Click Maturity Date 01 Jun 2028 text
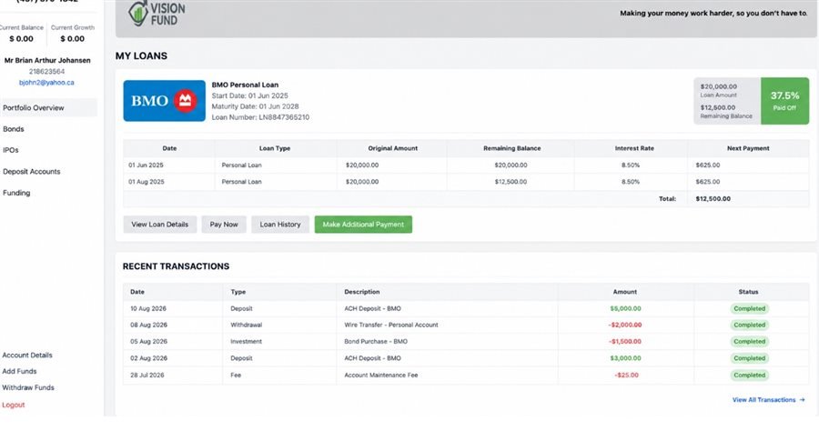This screenshot has height=431, width=819. pyautogui.click(x=255, y=106)
